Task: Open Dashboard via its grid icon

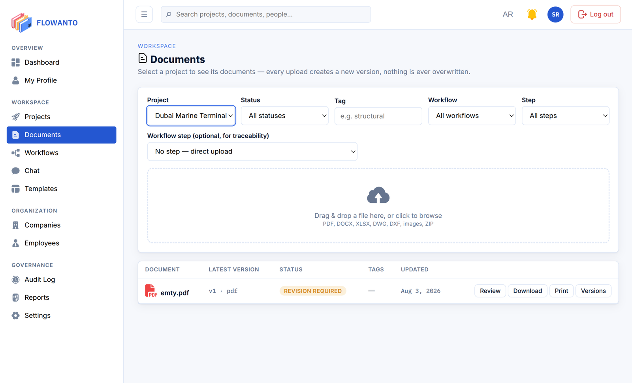Action: pos(15,62)
